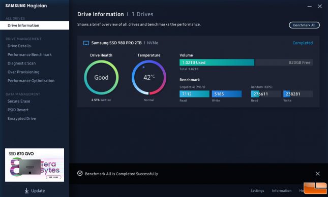Click the download arrow icon next to Update
Viewport: 328px width, 197px height.
(26, 191)
